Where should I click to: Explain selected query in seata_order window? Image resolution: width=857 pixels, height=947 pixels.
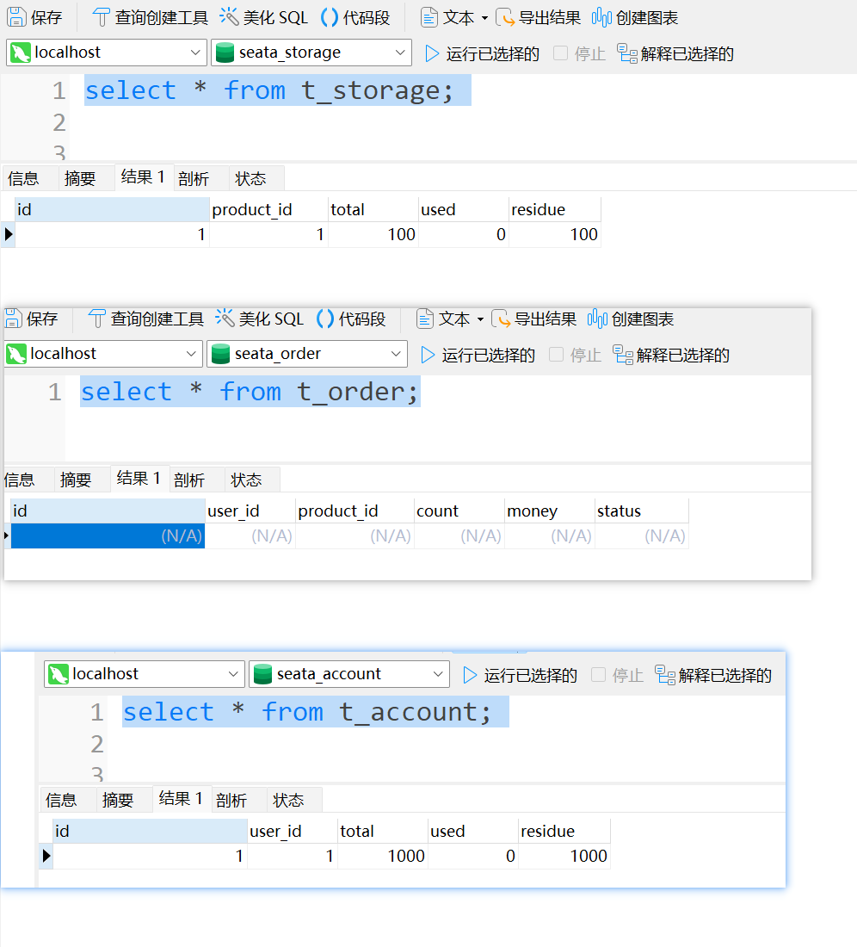point(671,355)
